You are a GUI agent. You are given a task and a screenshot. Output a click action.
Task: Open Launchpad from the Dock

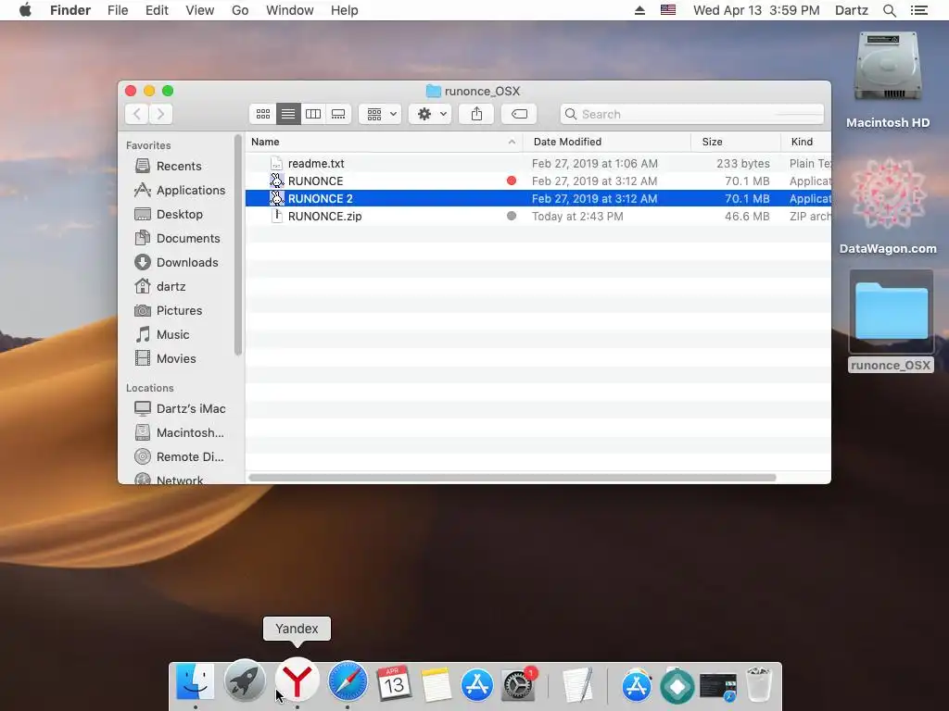pos(245,681)
